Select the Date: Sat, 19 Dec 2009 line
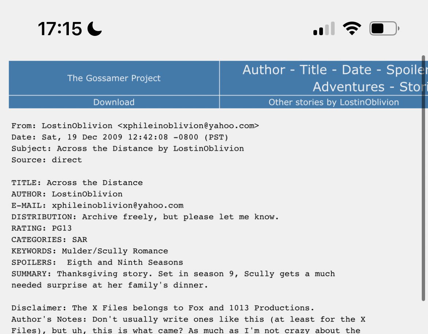 pos(120,137)
